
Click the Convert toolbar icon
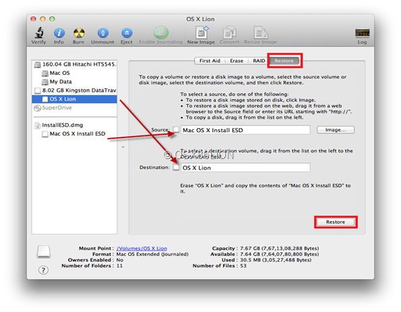point(229,32)
